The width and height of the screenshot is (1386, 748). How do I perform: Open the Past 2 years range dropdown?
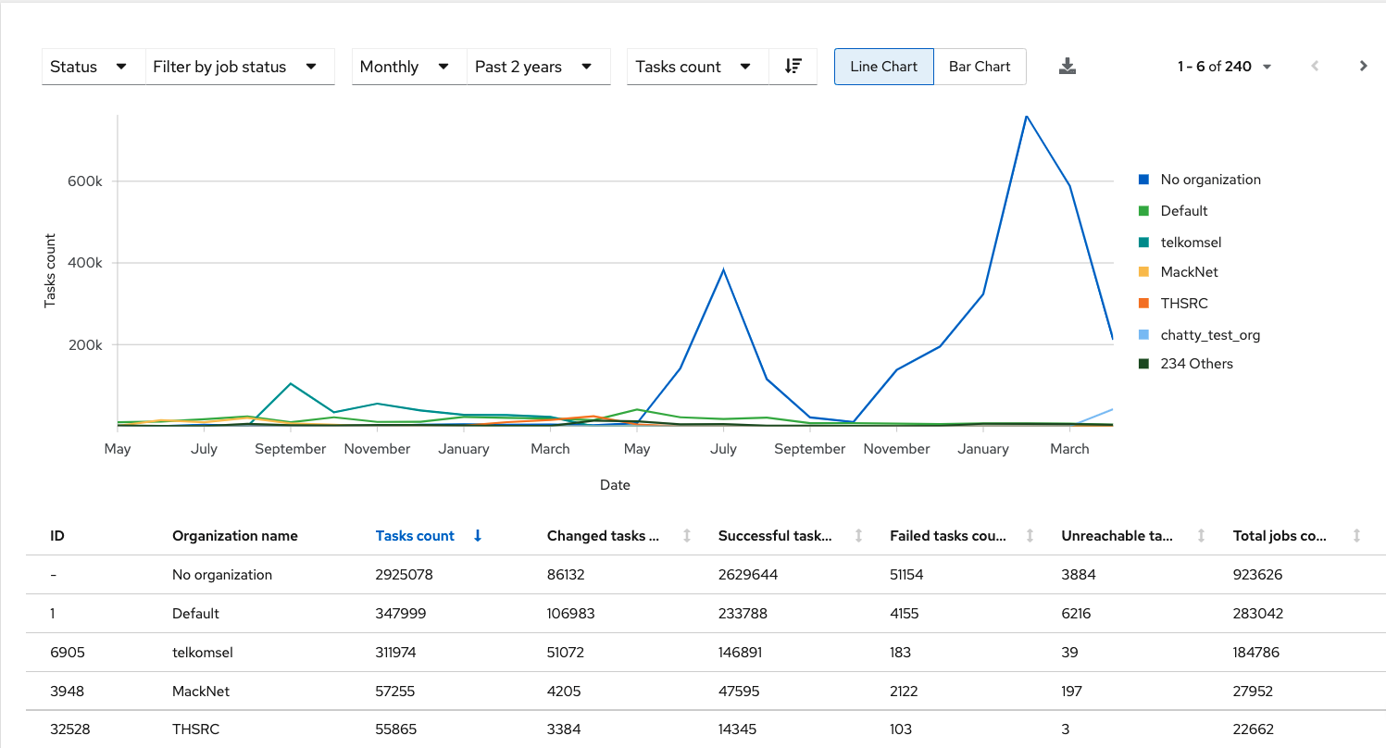tap(538, 67)
